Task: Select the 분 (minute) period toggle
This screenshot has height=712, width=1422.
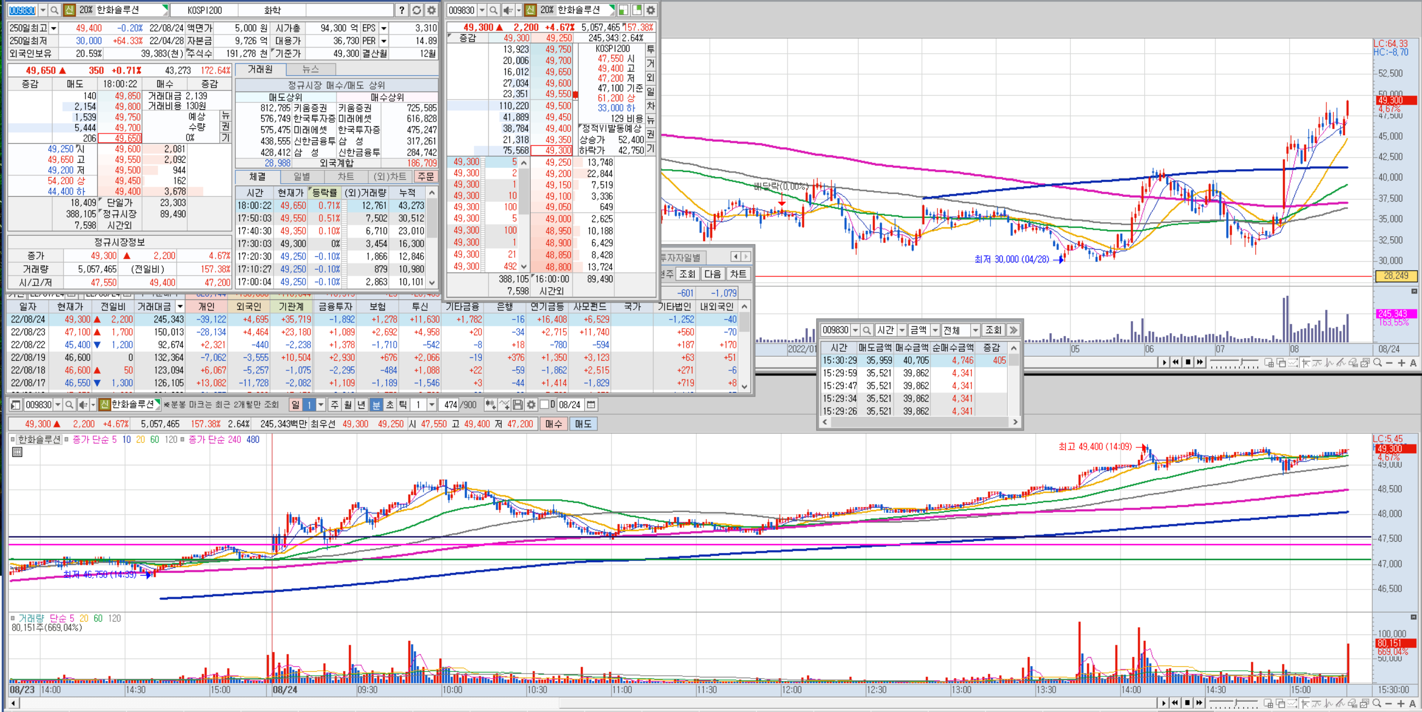Action: tap(376, 405)
